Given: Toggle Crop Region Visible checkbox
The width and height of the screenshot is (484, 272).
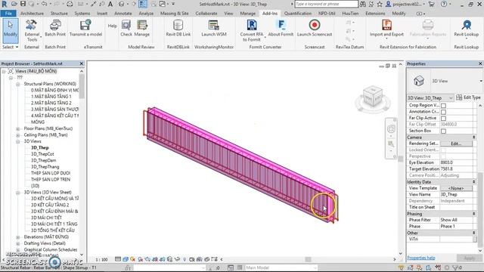Looking at the screenshot, I should point(443,106).
